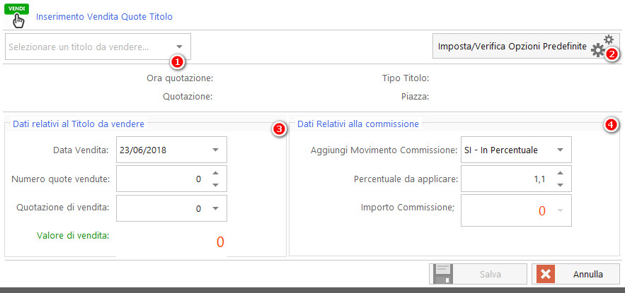The width and height of the screenshot is (625, 293).
Task: Click the Importo Commissione value field
Action: tap(516, 210)
